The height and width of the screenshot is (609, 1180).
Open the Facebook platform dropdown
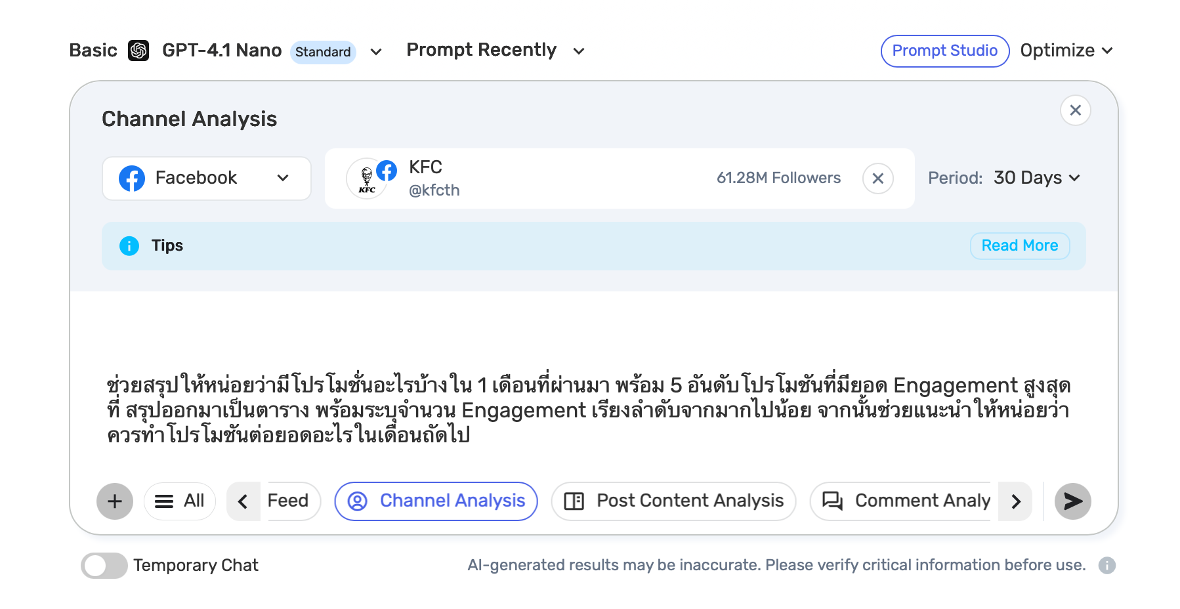tap(206, 178)
